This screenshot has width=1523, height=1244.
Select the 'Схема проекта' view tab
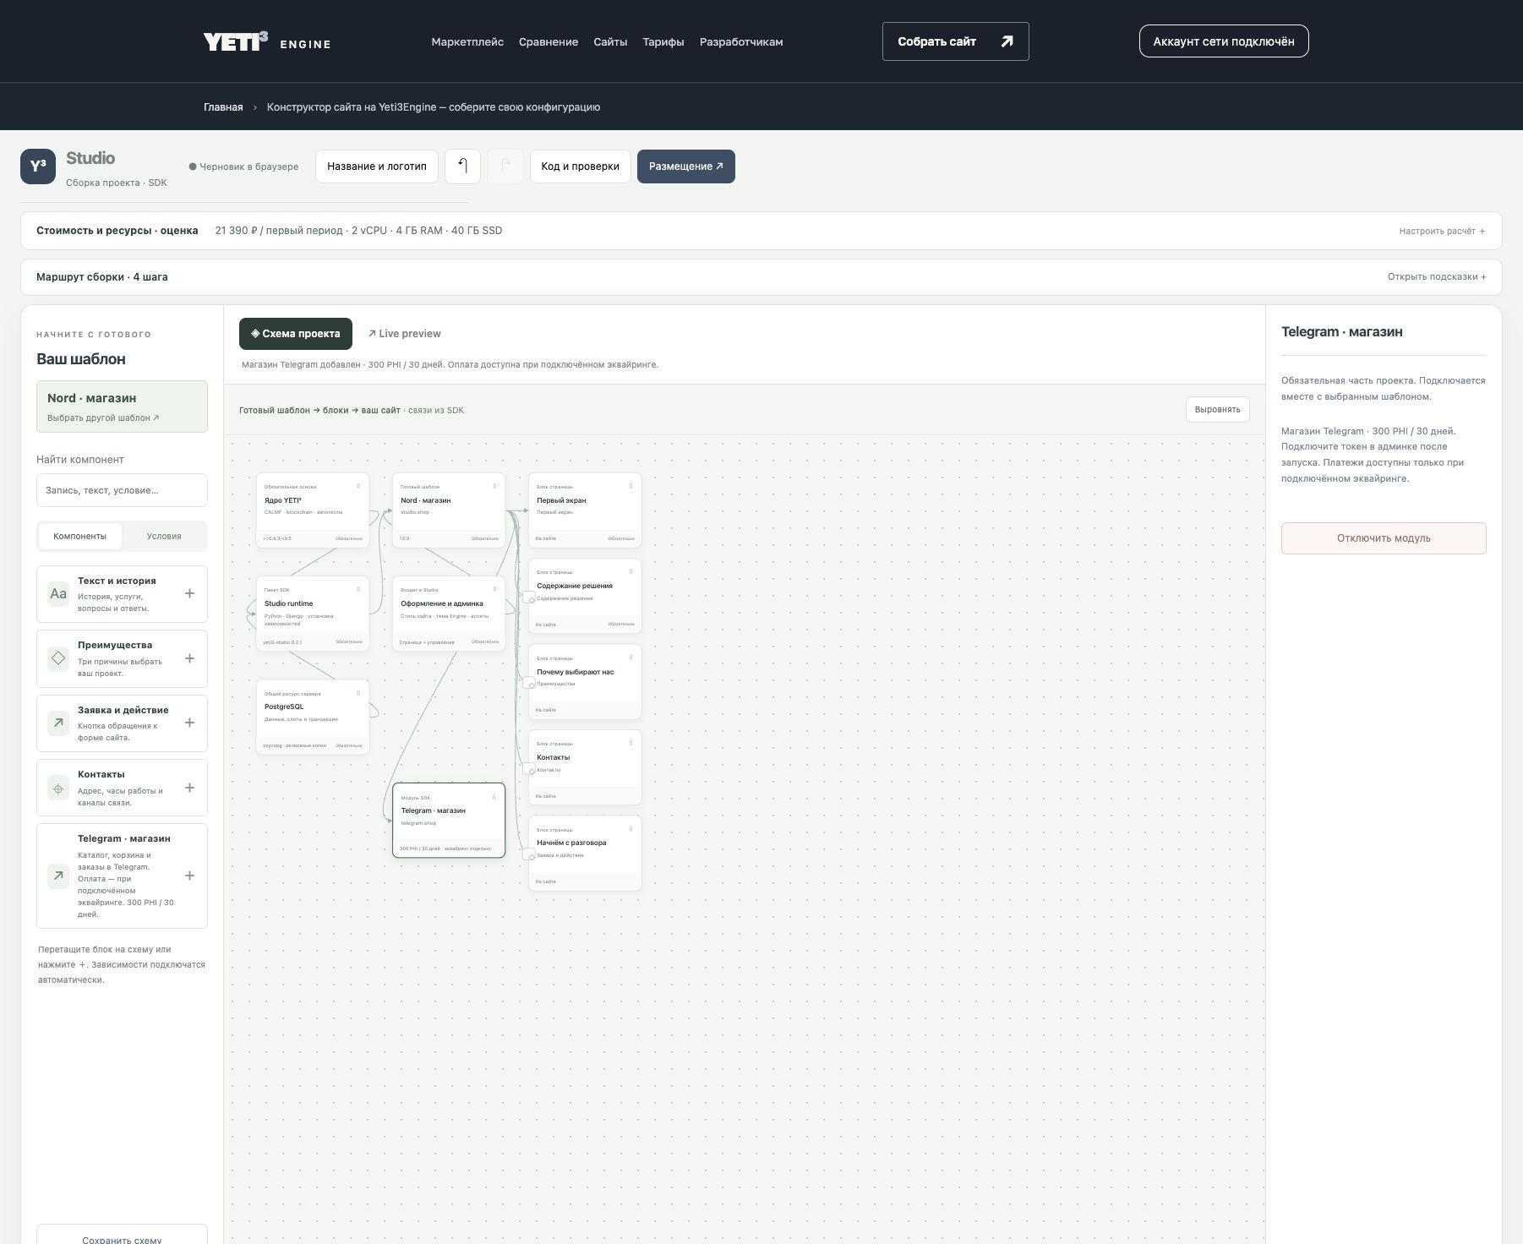pyautogui.click(x=296, y=334)
